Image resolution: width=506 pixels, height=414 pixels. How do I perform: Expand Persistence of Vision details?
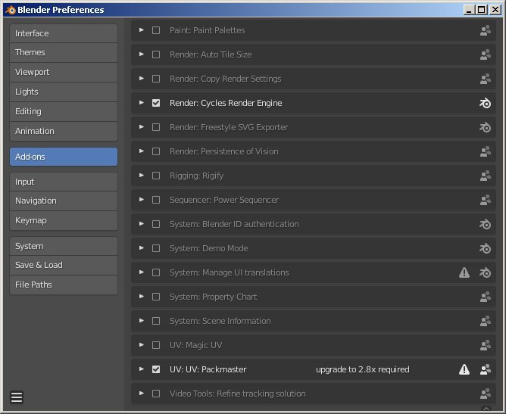pyautogui.click(x=142, y=151)
